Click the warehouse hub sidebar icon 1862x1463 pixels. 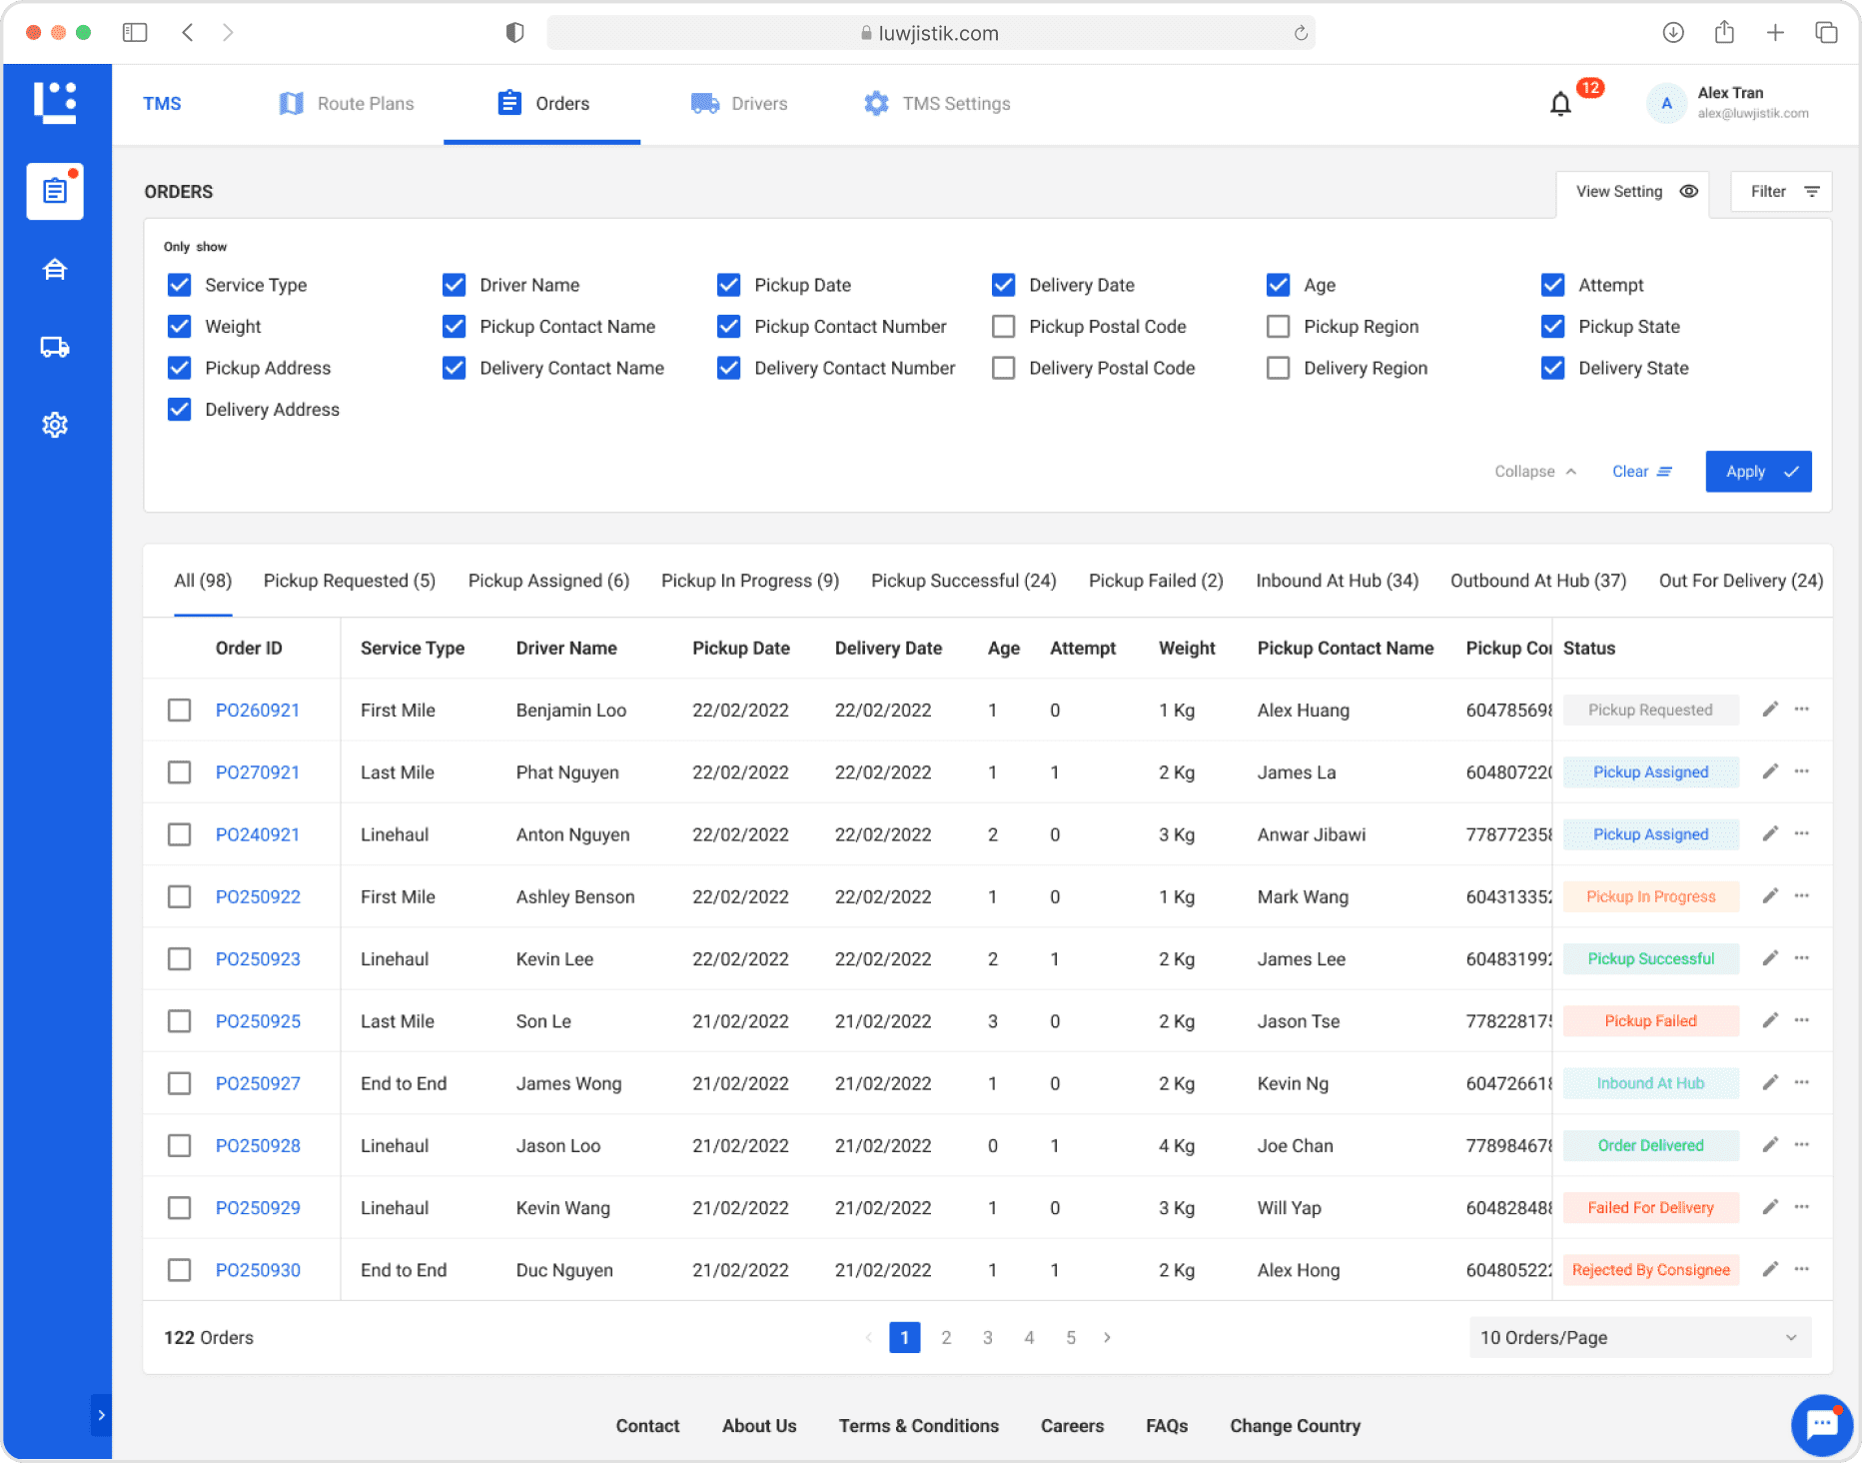tap(55, 270)
